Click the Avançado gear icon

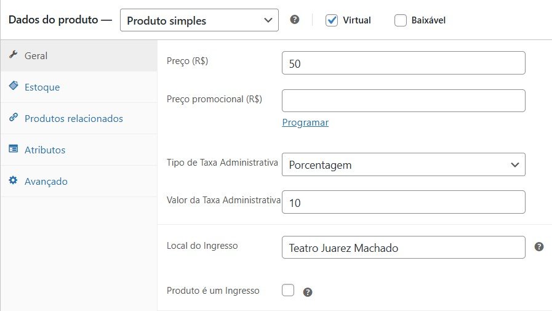13,181
